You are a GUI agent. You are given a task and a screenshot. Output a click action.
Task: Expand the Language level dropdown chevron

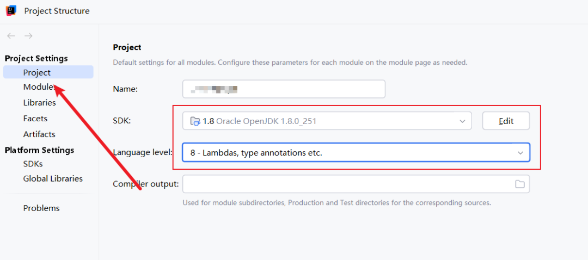pyautogui.click(x=520, y=153)
